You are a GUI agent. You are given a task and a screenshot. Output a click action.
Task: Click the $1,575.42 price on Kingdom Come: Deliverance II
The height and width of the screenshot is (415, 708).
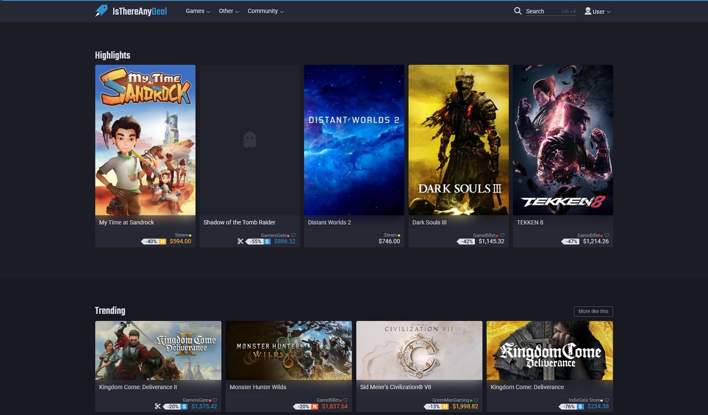coord(205,407)
